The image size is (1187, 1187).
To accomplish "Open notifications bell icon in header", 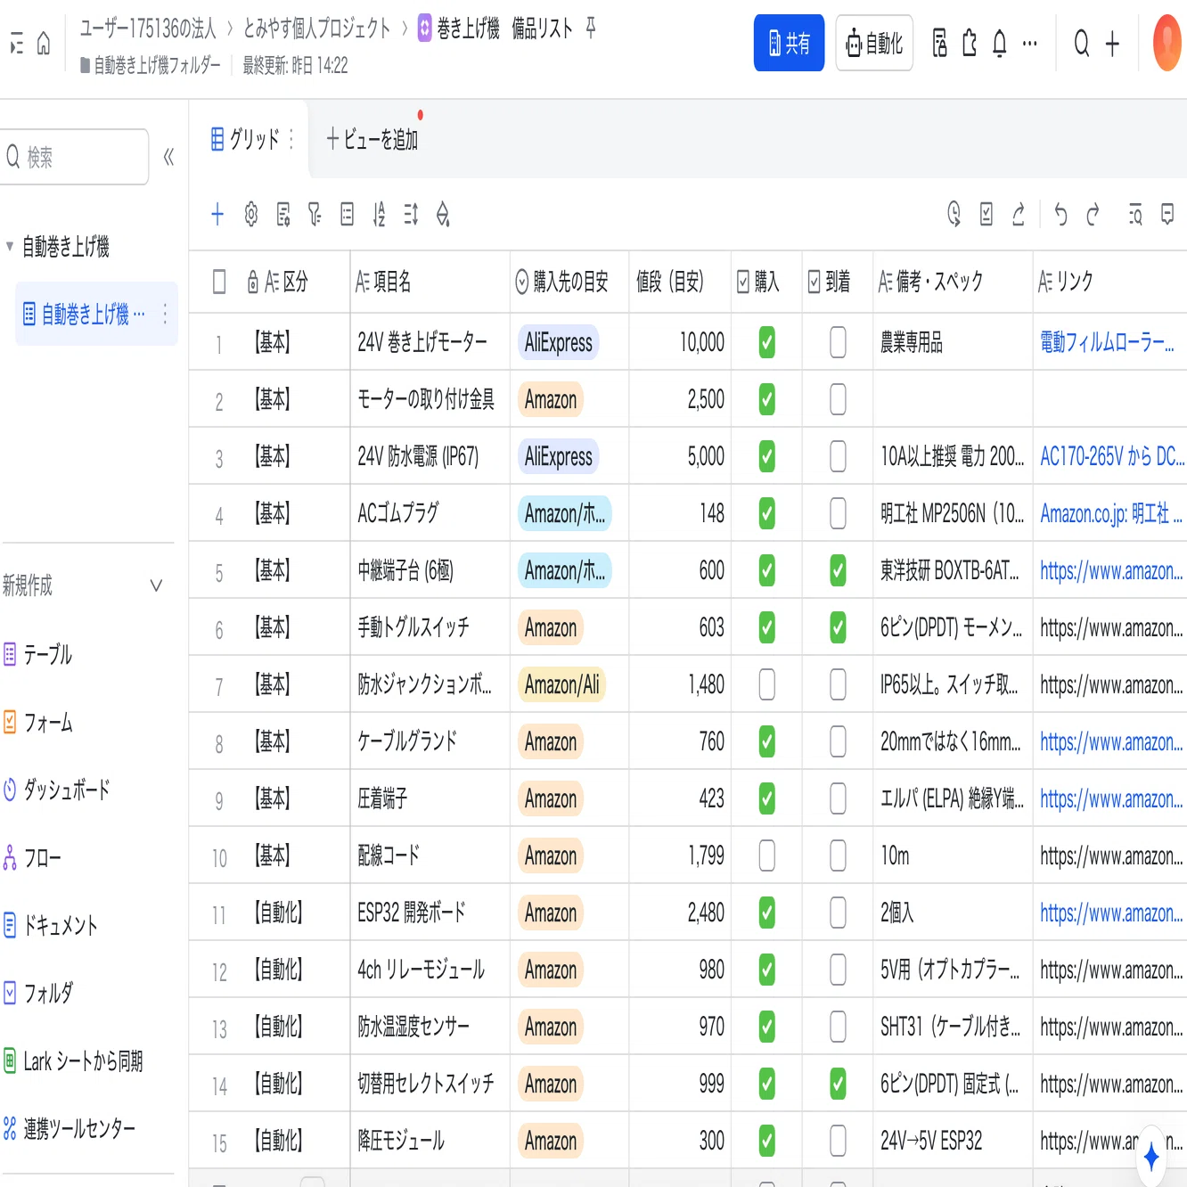I will point(1000,43).
